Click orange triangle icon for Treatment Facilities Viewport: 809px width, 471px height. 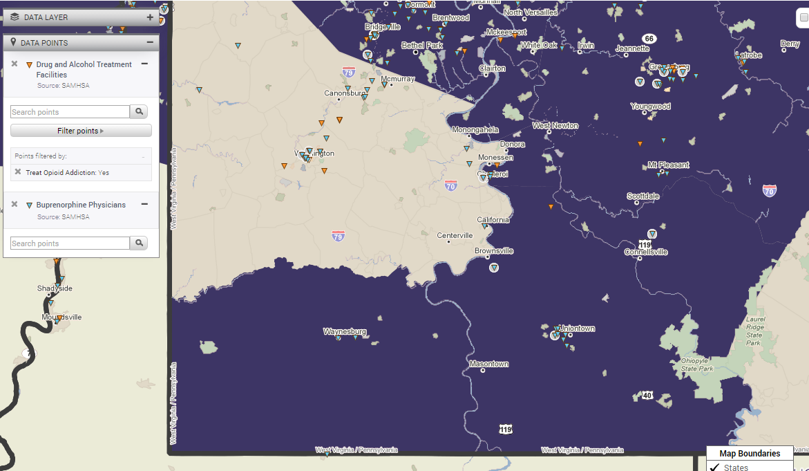[30, 65]
